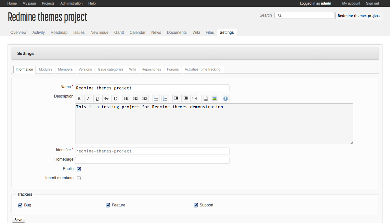
Task: Open the Wiki settings sub-tab
Action: (132, 69)
